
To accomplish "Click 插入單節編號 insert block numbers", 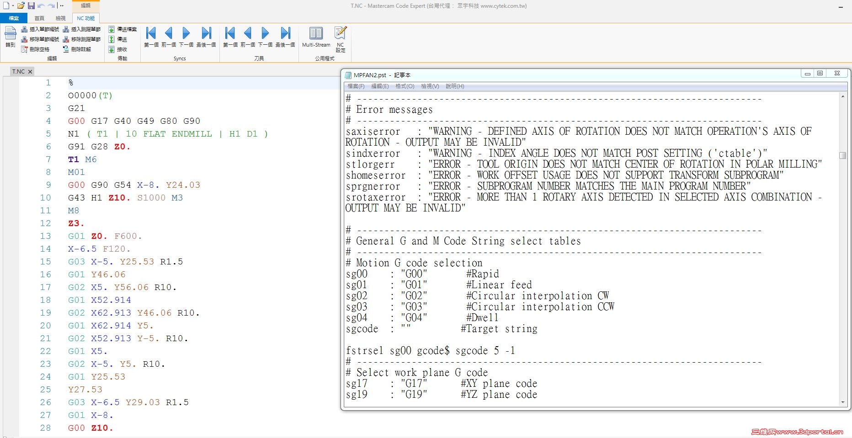I will 40,29.
